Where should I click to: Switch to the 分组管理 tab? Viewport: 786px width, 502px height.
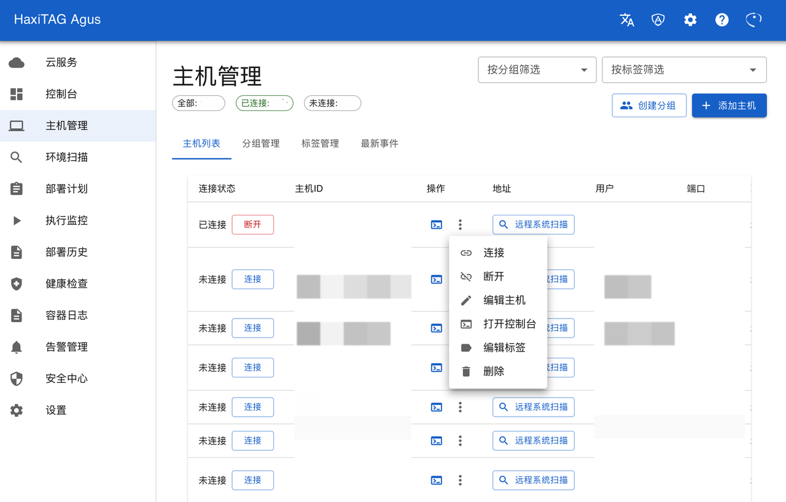pyautogui.click(x=260, y=143)
